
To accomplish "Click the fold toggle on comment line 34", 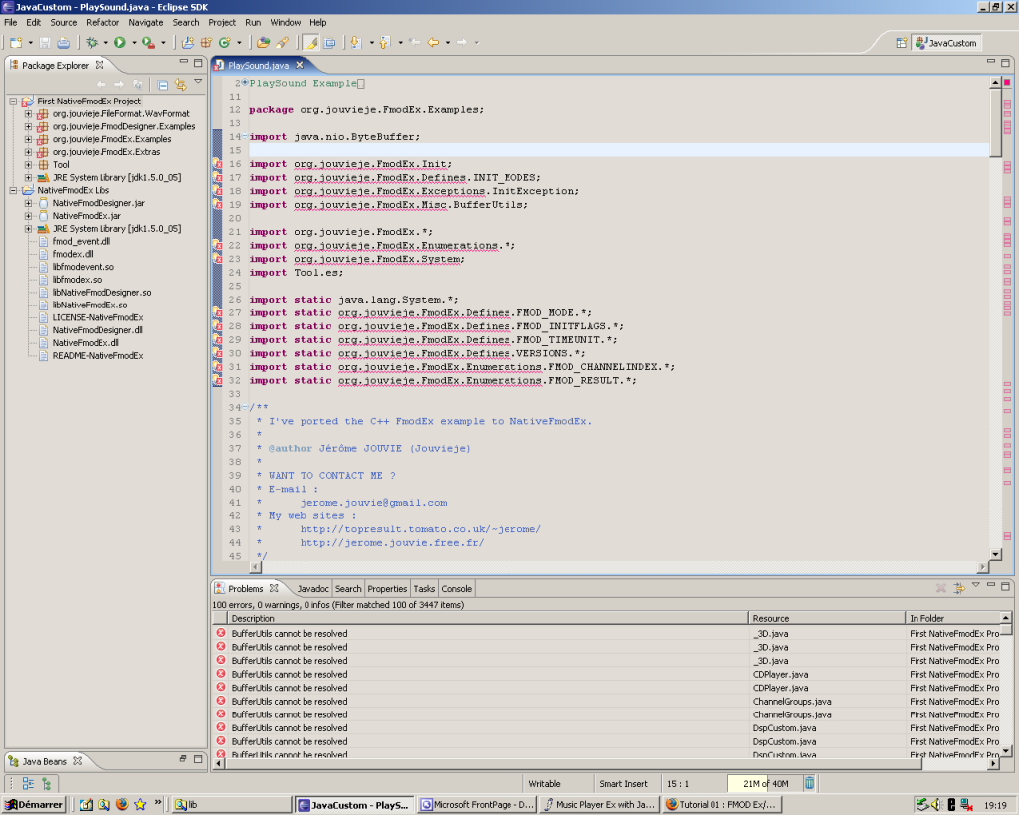I will pyautogui.click(x=245, y=408).
